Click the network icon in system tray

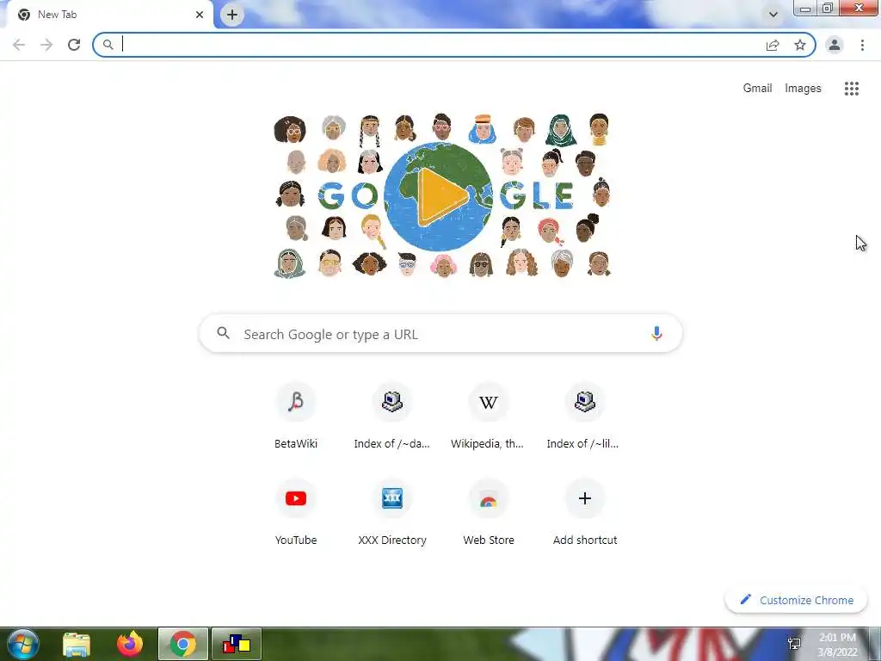coord(794,644)
